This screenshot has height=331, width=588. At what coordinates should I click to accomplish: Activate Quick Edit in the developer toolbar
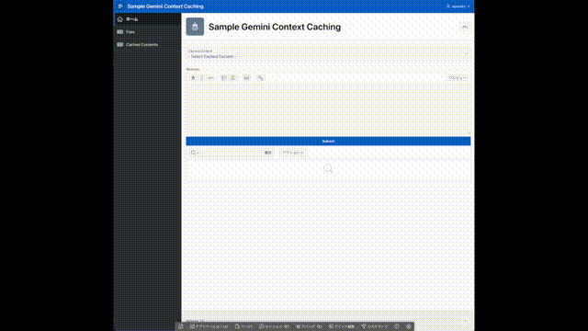[342, 326]
